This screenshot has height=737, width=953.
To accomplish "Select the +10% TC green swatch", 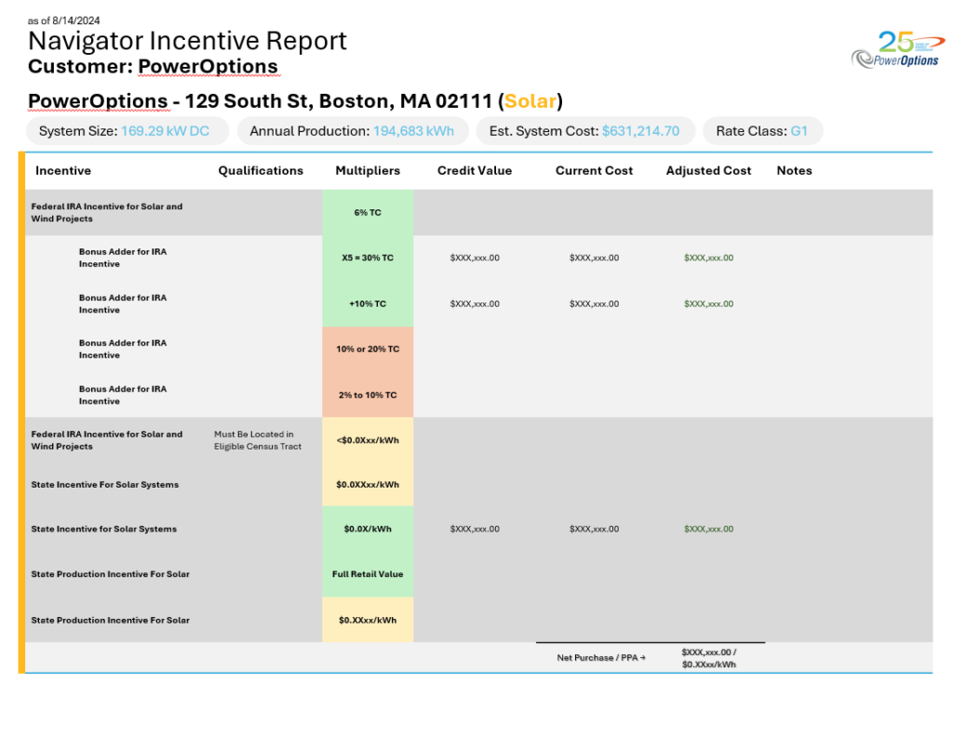I will (368, 303).
